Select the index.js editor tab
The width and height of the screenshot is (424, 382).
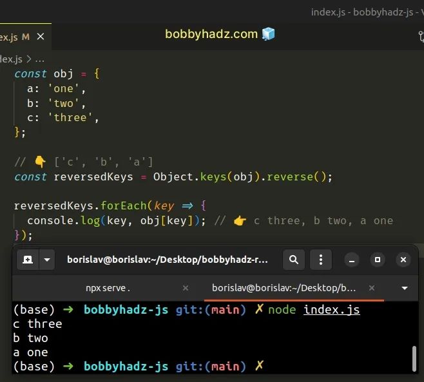click(25, 37)
